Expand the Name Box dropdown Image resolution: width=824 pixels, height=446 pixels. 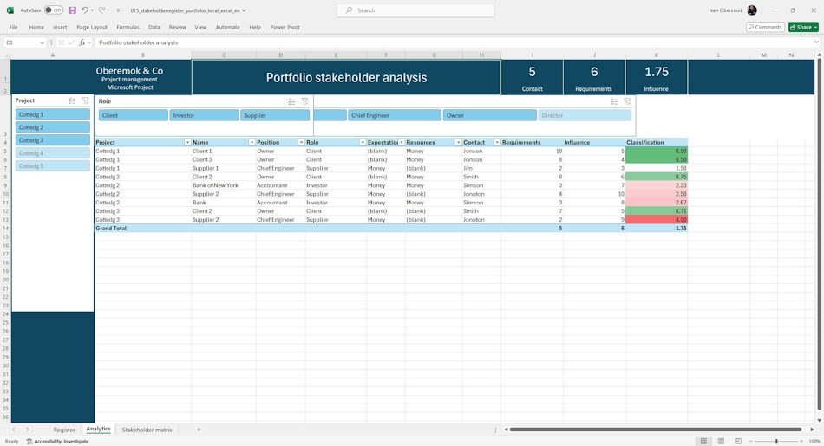pyautogui.click(x=42, y=43)
